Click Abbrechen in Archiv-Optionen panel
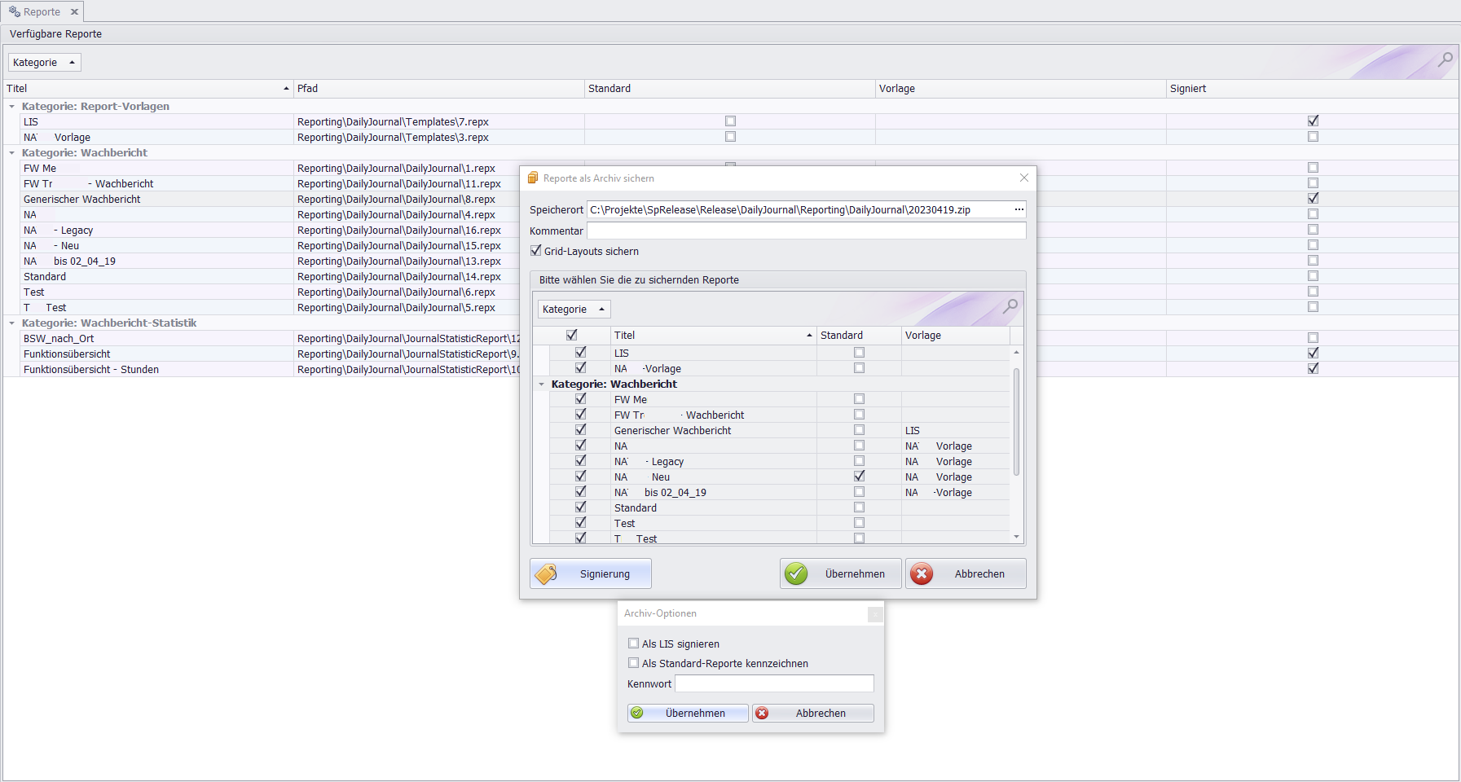Screen dimensions: 1461x782 812,713
